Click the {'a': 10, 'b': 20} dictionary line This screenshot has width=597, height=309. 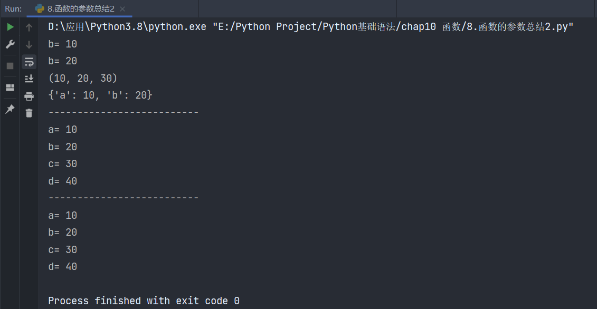[x=100, y=95]
